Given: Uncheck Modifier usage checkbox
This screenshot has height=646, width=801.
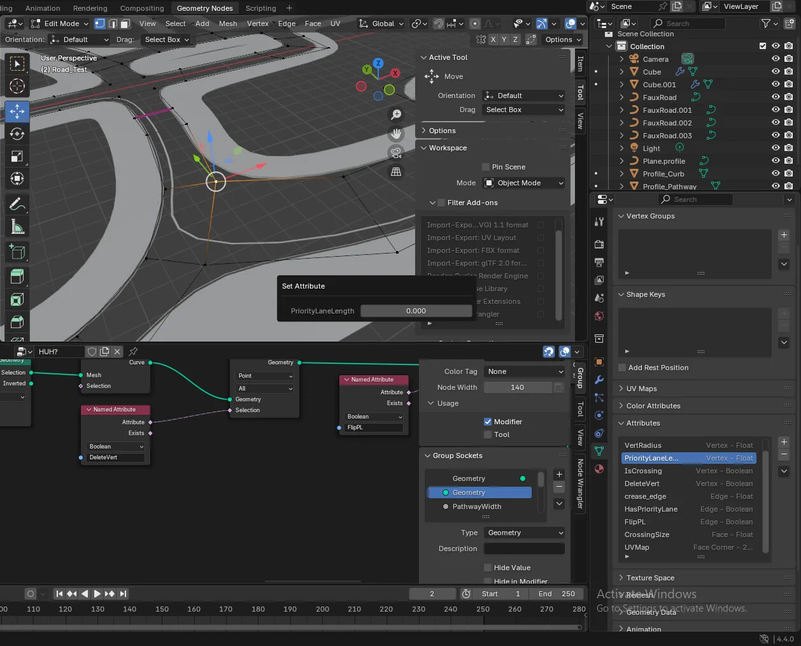Looking at the screenshot, I should point(488,422).
